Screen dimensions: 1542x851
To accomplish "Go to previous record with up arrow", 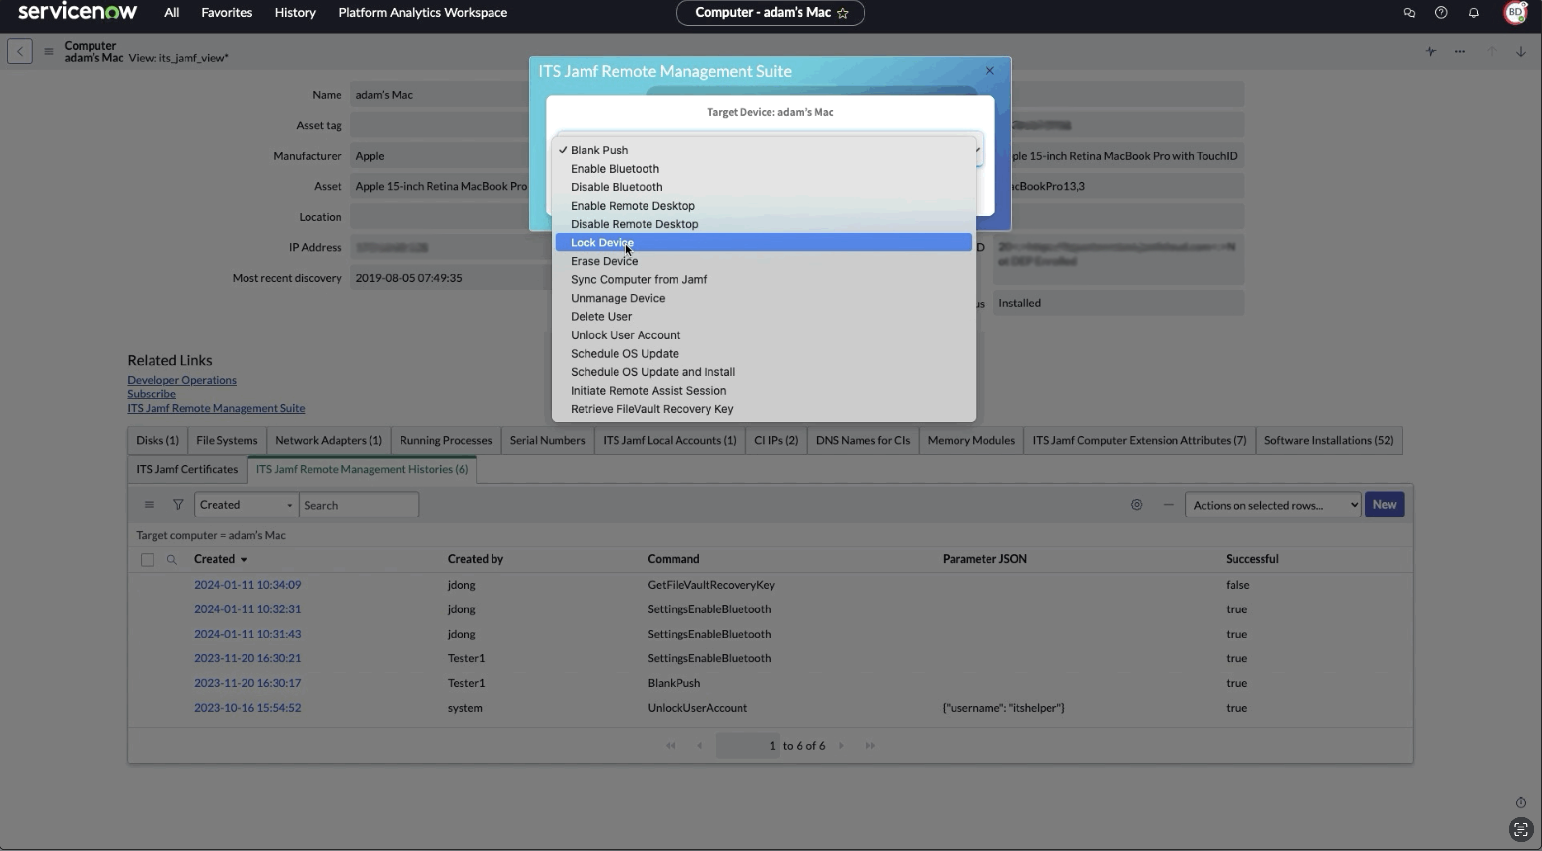I will pos(1492,52).
